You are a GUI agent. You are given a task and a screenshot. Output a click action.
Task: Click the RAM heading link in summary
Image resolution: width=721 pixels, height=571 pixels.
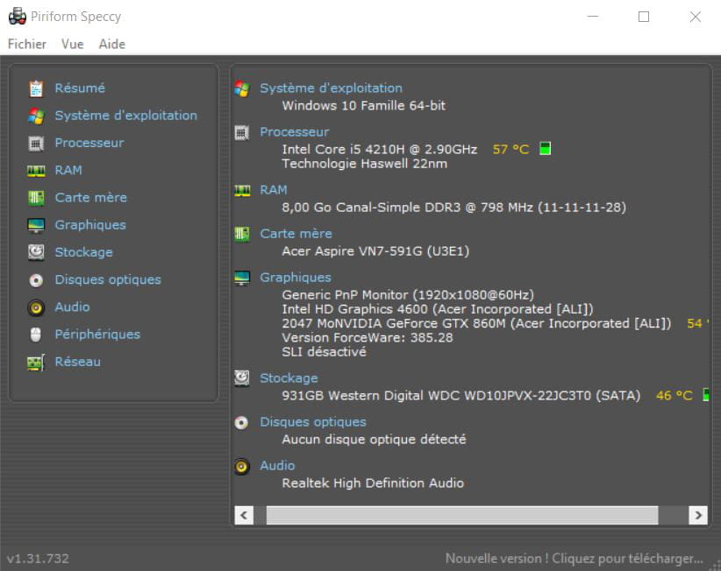(x=274, y=190)
